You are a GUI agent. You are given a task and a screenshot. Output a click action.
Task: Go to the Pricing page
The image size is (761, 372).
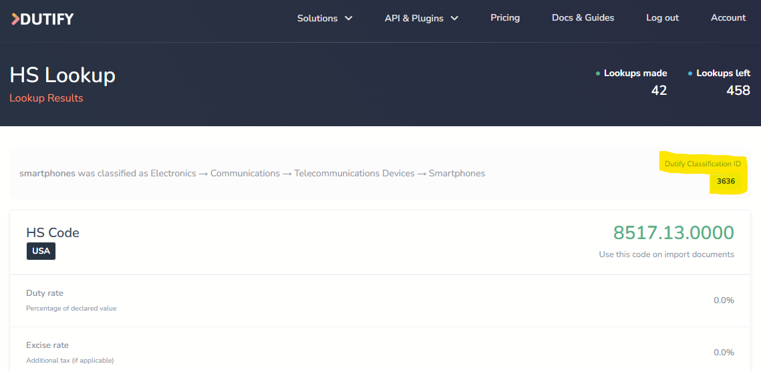coord(504,18)
